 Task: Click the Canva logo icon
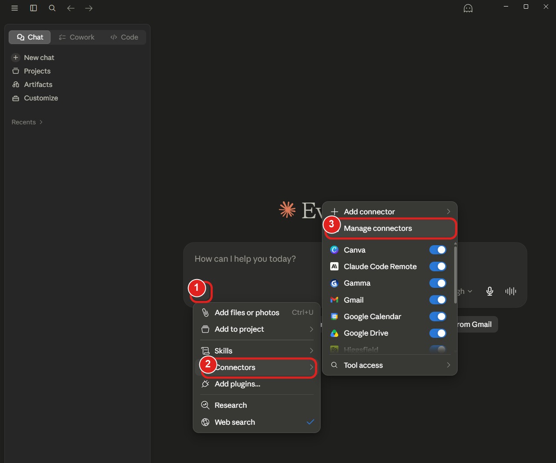click(334, 250)
